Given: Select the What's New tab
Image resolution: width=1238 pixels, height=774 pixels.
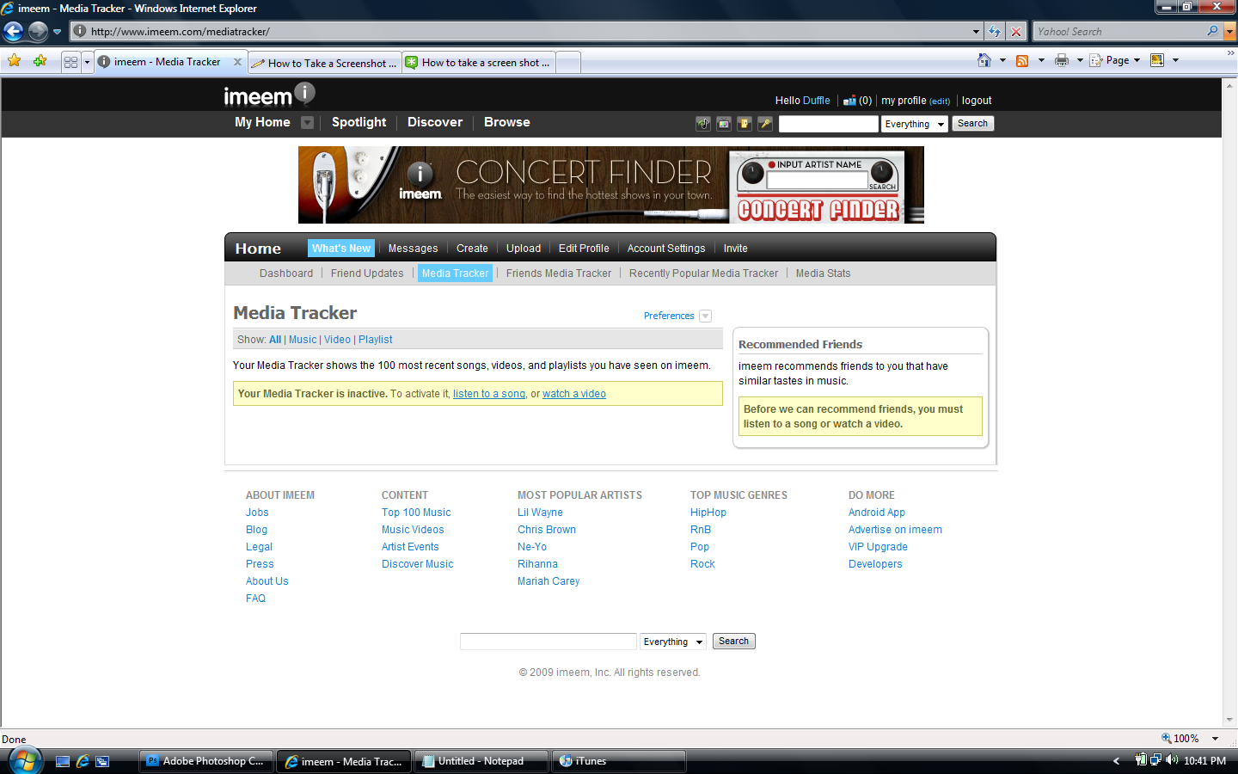Looking at the screenshot, I should tap(341, 249).
